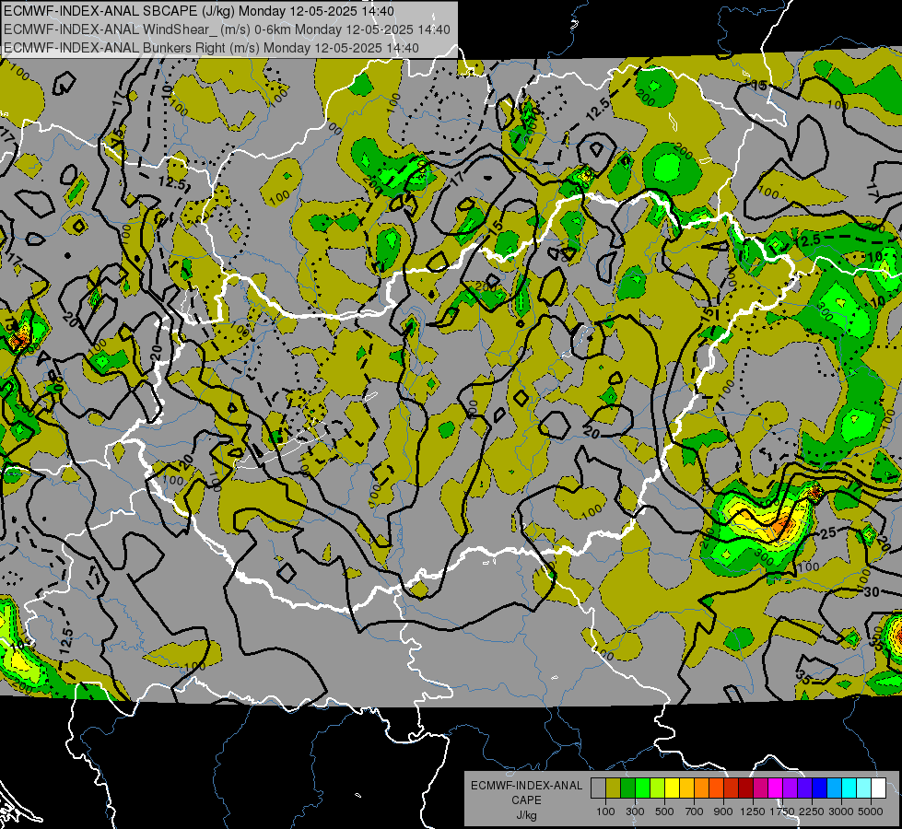Click the 2250 value on legend scale

click(x=812, y=811)
